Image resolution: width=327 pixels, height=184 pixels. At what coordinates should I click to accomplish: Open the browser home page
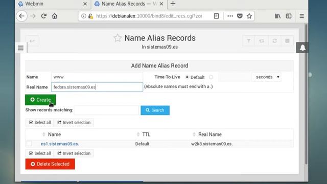pos(55,16)
